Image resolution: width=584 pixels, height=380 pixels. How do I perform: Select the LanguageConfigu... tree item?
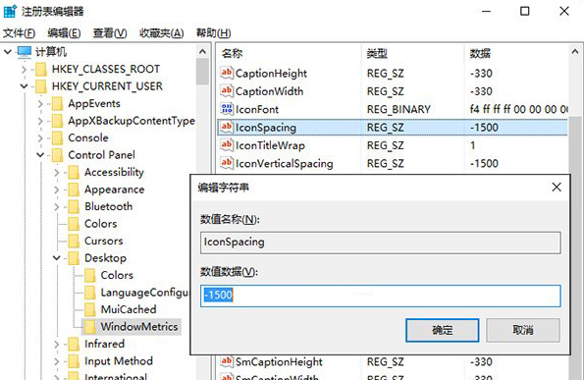tap(144, 293)
